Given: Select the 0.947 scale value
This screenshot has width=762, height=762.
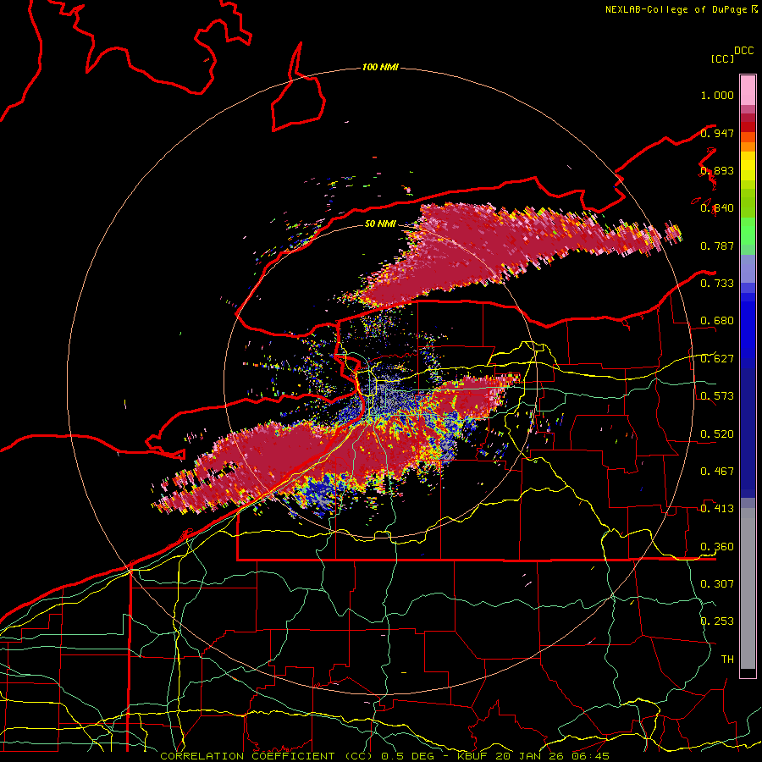Looking at the screenshot, I should pos(717,133).
